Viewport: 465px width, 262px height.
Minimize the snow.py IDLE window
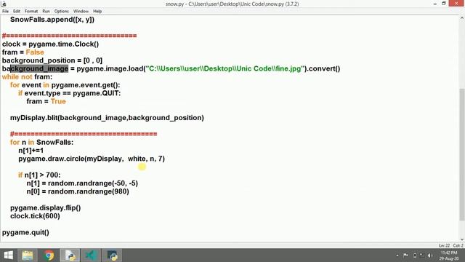[x=434, y=4]
